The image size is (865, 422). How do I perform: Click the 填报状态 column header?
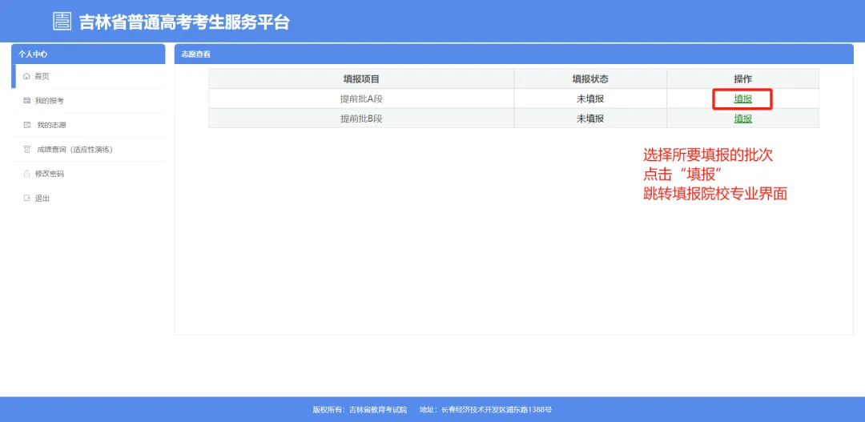pos(589,78)
